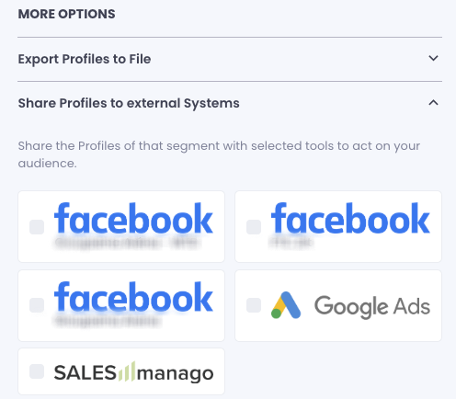Image resolution: width=456 pixels, height=399 pixels.
Task: Click the SALESmanago green bars icon
Action: 127,371
